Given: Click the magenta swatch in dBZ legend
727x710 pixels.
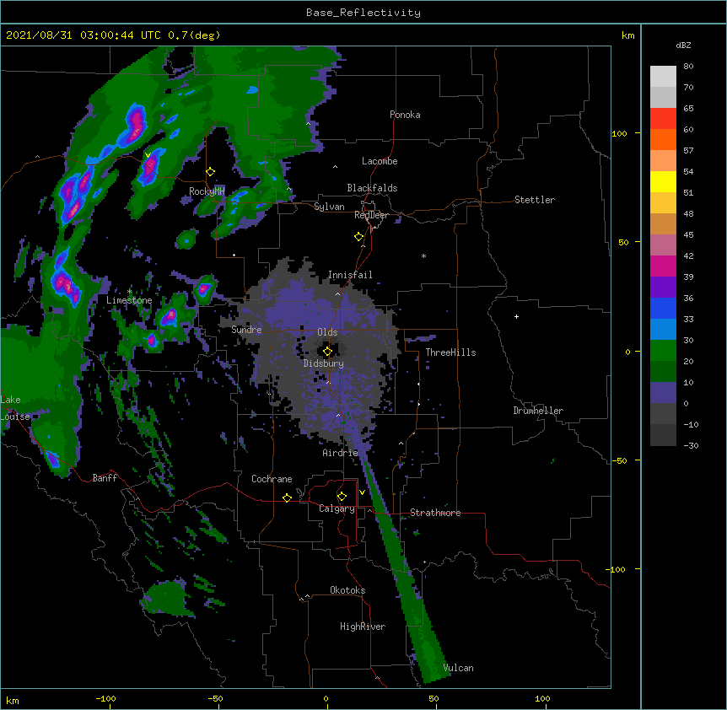Looking at the screenshot, I should 663,266.
